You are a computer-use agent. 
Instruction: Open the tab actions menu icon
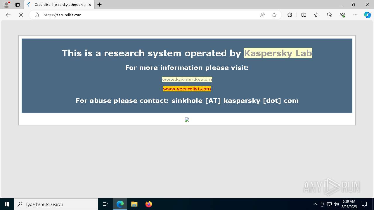pos(18,5)
